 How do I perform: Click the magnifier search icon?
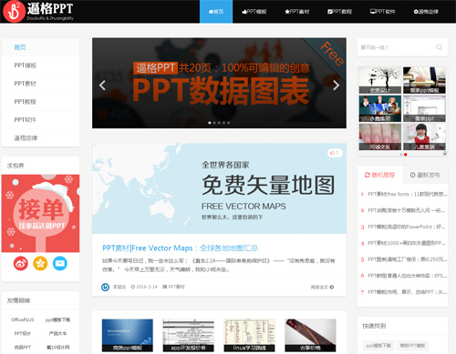click(440, 47)
